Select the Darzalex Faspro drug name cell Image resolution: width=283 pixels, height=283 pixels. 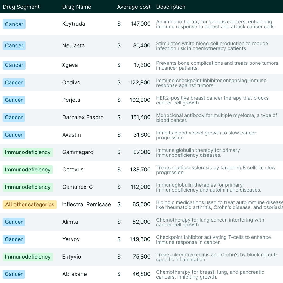click(x=83, y=118)
